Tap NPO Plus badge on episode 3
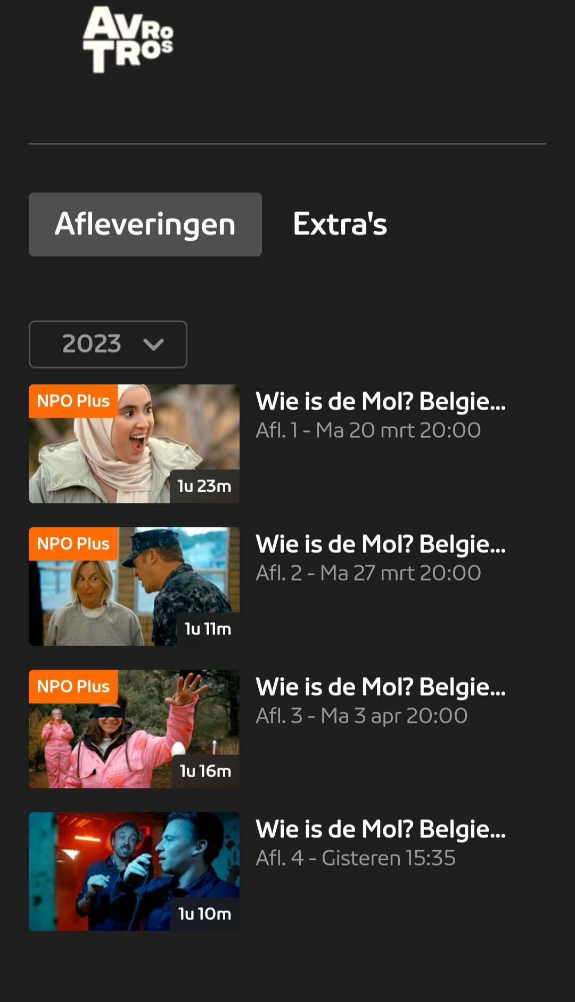Image resolution: width=575 pixels, height=1002 pixels. 73,686
